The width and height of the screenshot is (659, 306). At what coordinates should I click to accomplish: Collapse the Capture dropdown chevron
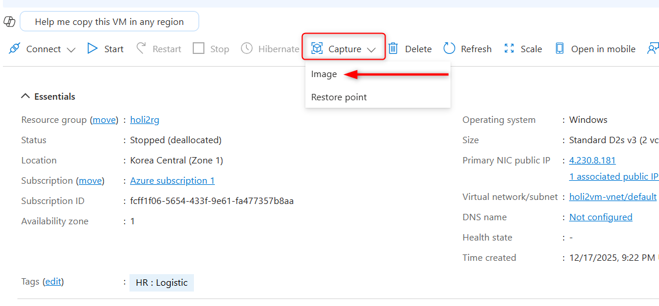[x=372, y=49]
